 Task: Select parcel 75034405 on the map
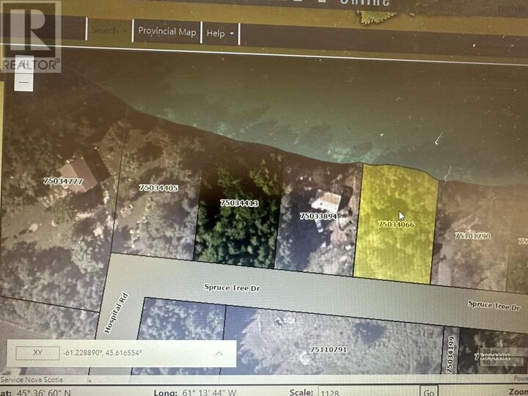point(158,188)
